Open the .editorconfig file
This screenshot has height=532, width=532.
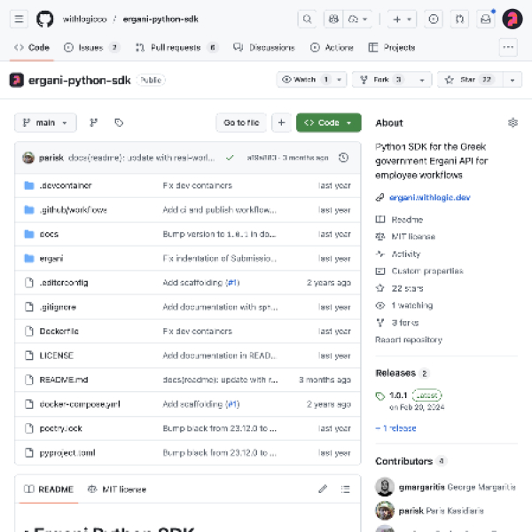point(64,283)
